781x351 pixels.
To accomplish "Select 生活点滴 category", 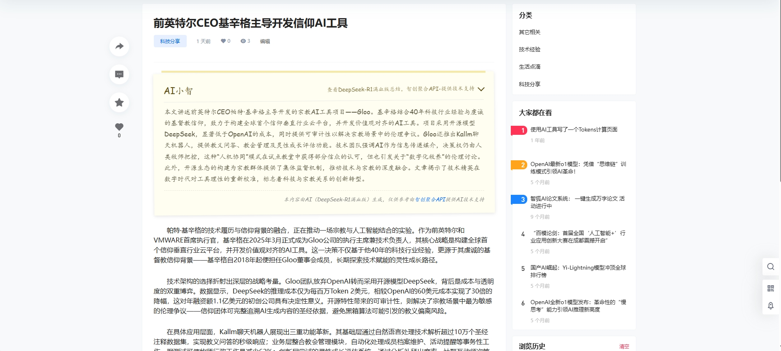I will [x=529, y=67].
